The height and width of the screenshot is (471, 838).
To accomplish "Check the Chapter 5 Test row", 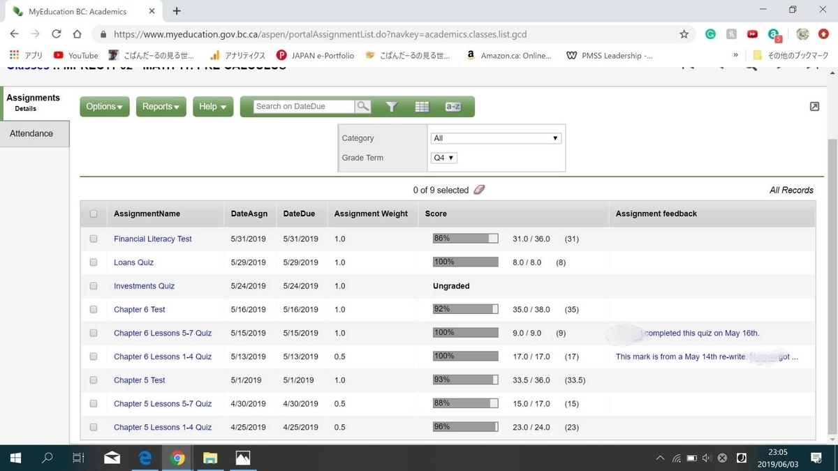I will pyautogui.click(x=94, y=380).
